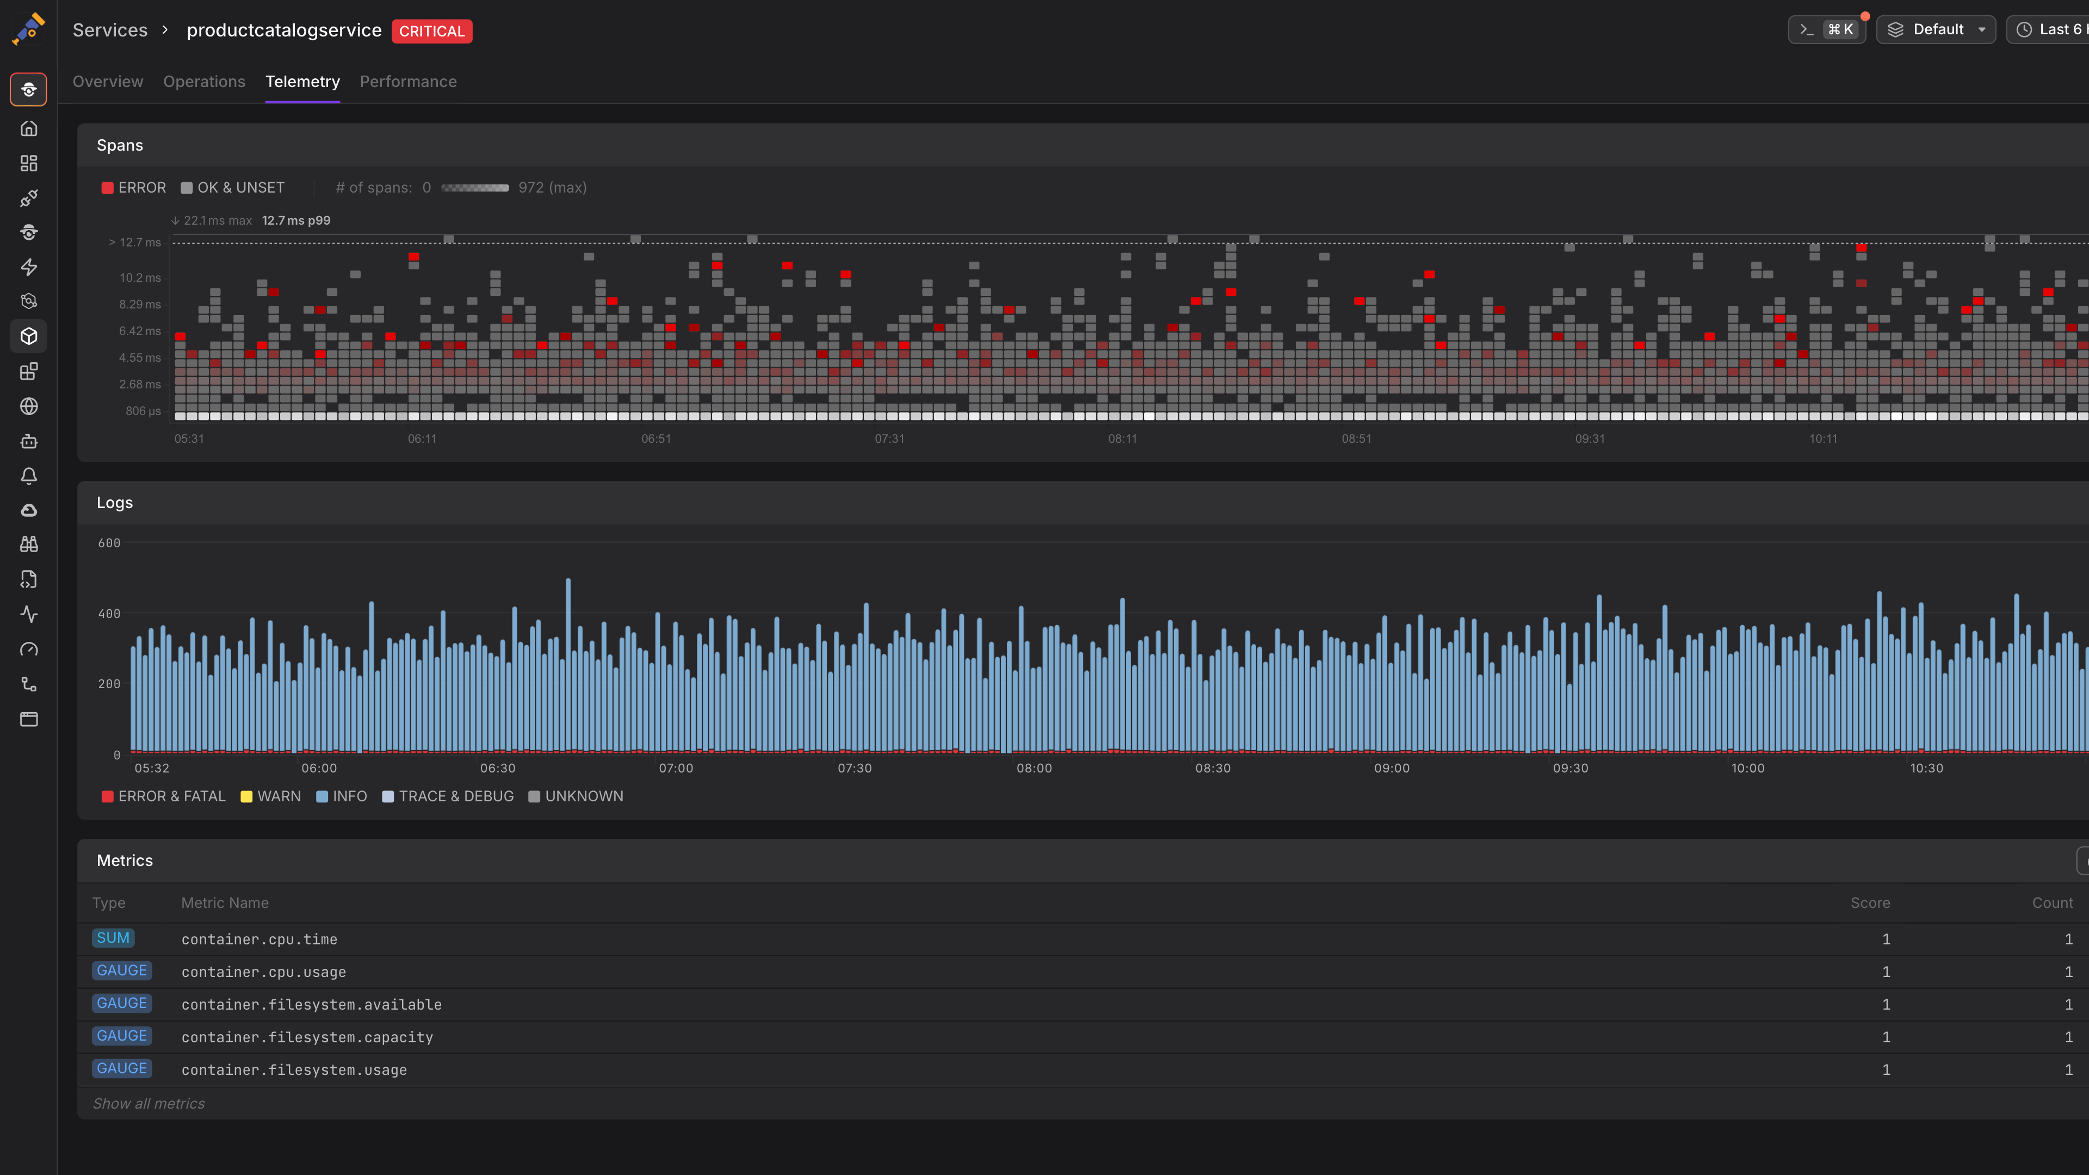This screenshot has width=2089, height=1175.
Task: Open the container.filesystem.capacity metric
Action: [1083, 1037]
